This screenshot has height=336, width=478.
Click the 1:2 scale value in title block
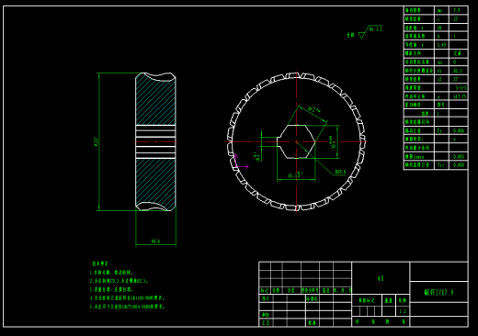pyautogui.click(x=403, y=311)
